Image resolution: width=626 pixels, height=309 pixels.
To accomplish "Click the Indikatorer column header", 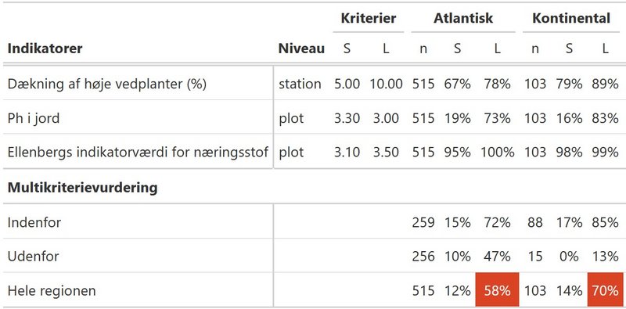I will pos(45,49).
